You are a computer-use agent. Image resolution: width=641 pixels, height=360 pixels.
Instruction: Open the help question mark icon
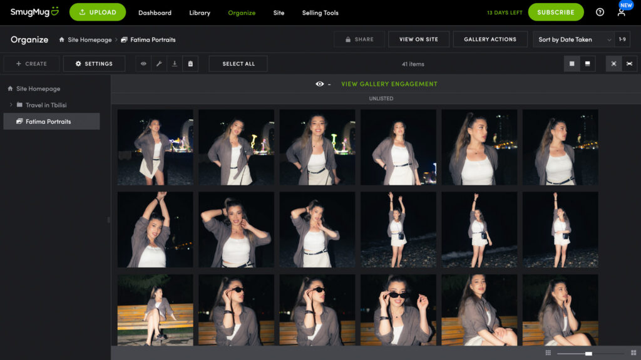[x=600, y=13]
